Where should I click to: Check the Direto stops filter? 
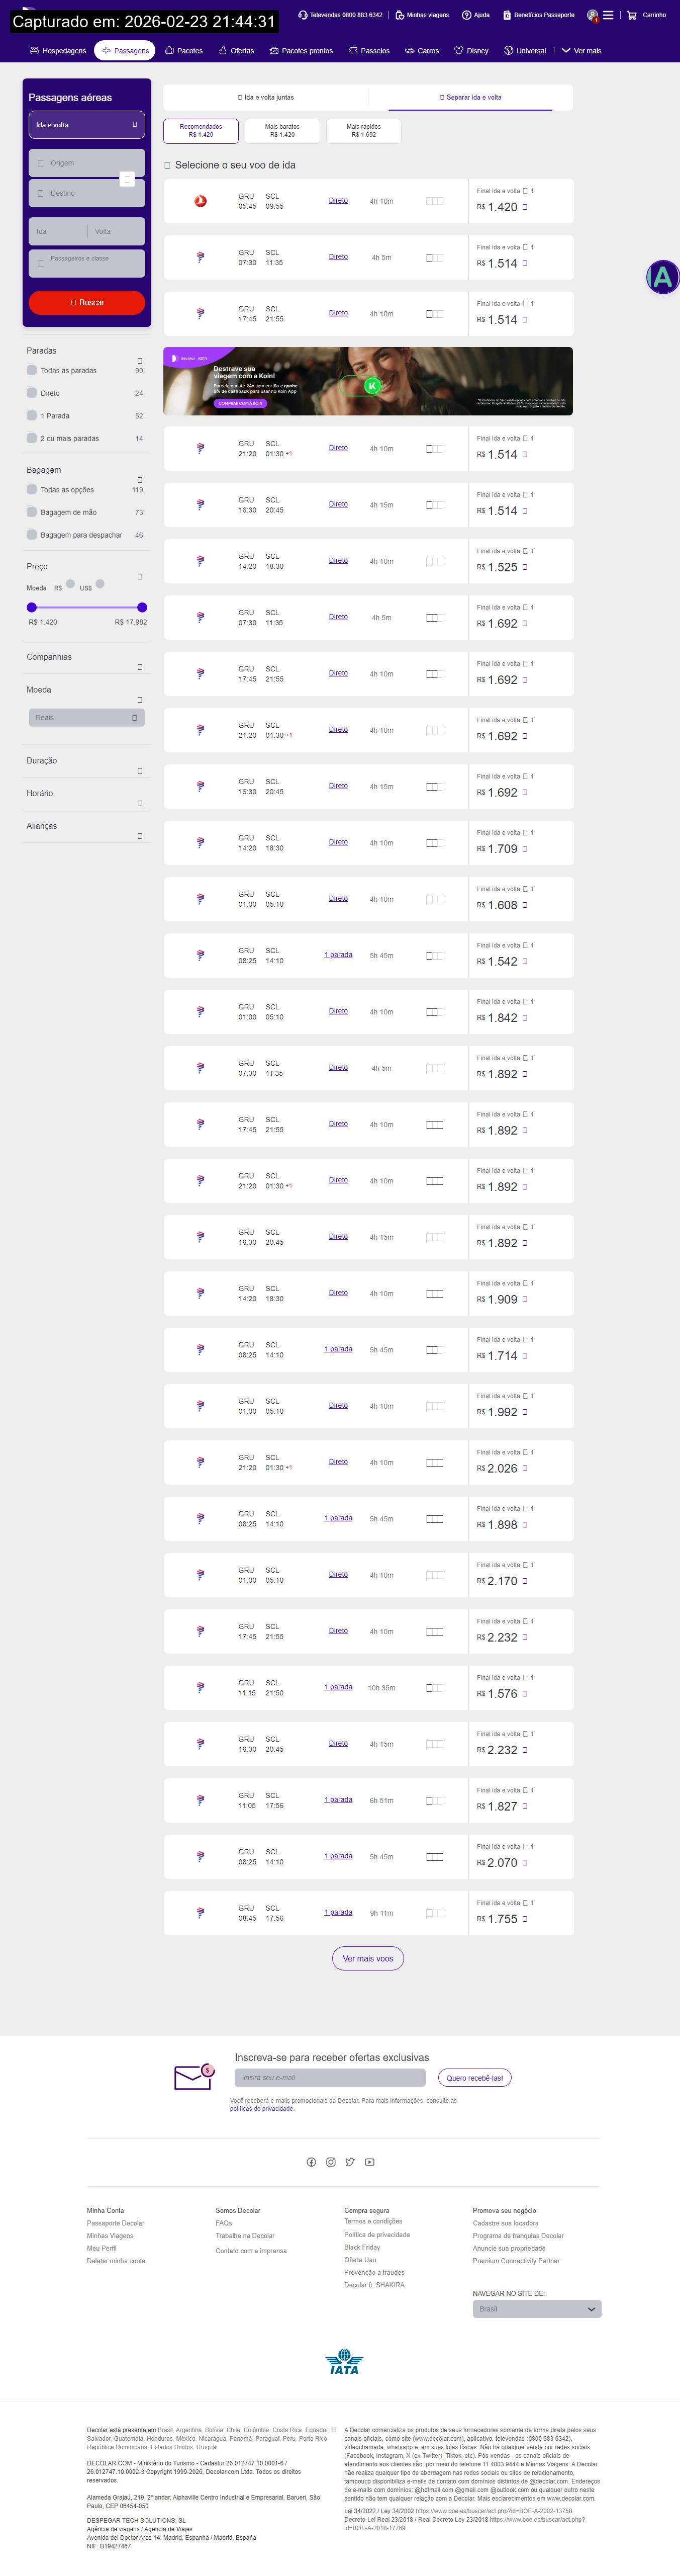(32, 393)
